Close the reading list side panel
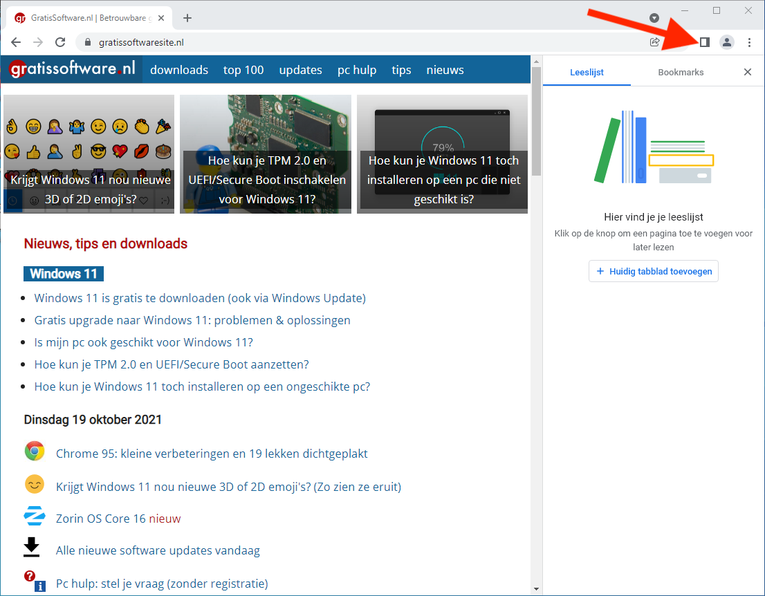This screenshot has width=765, height=596. tap(747, 72)
